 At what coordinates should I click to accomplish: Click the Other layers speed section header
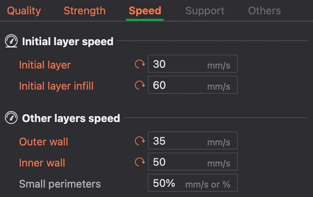pyautogui.click(x=71, y=118)
